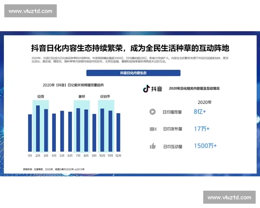Click the 促销季 label above the chart
Screen dimensions: 260x208
pyautogui.click(x=106, y=96)
